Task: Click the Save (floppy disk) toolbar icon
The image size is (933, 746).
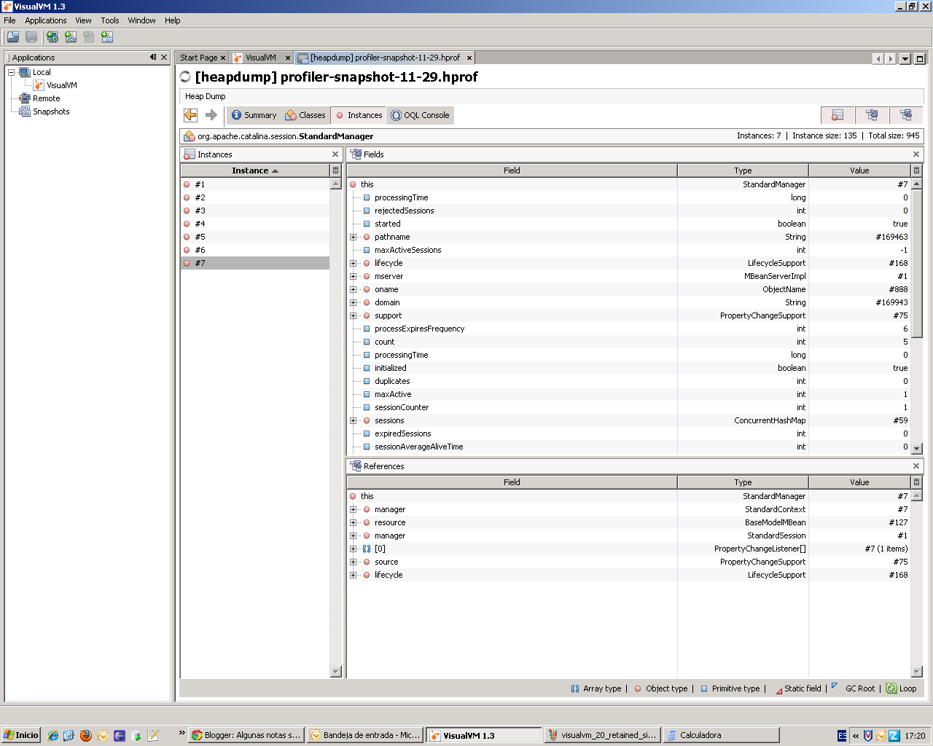Action: 31,37
